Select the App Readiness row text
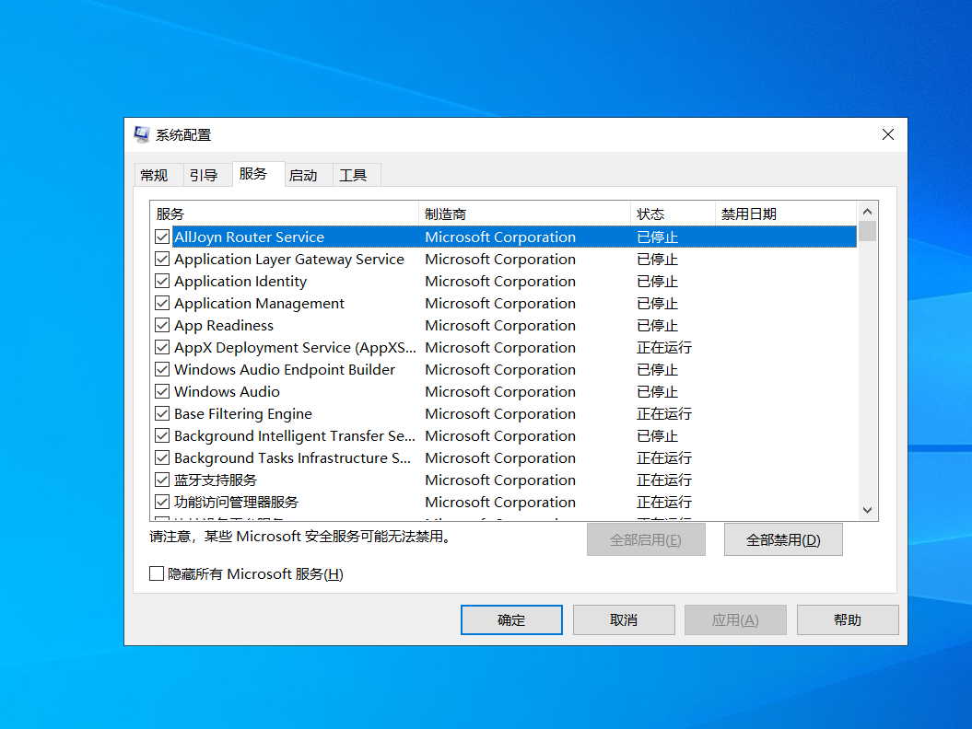972x729 pixels. click(224, 325)
